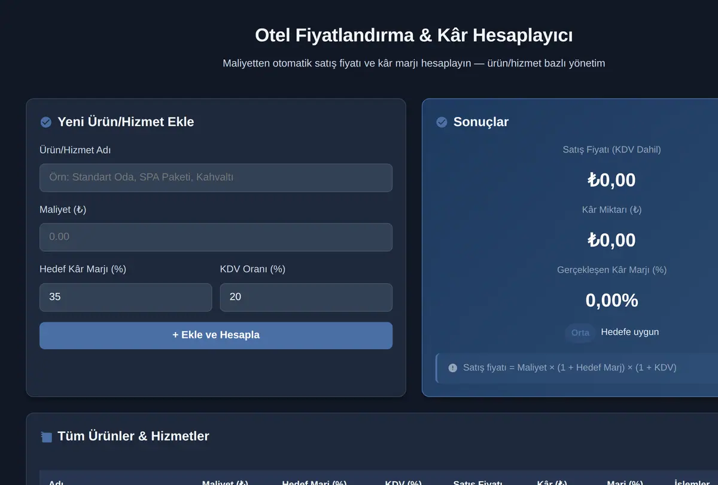Click the Hedefe uygun status text
This screenshot has height=485, width=718.
coord(630,332)
